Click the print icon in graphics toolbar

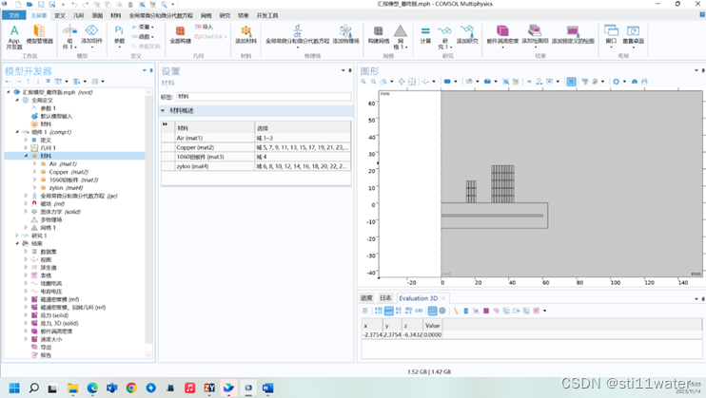click(644, 82)
